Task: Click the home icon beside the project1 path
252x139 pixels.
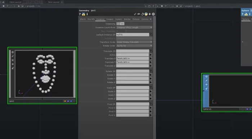Action: [22, 6]
